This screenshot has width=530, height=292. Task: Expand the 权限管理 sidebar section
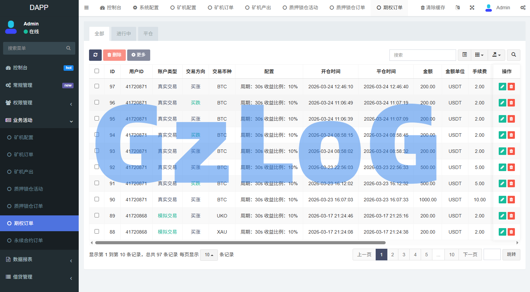click(x=39, y=102)
